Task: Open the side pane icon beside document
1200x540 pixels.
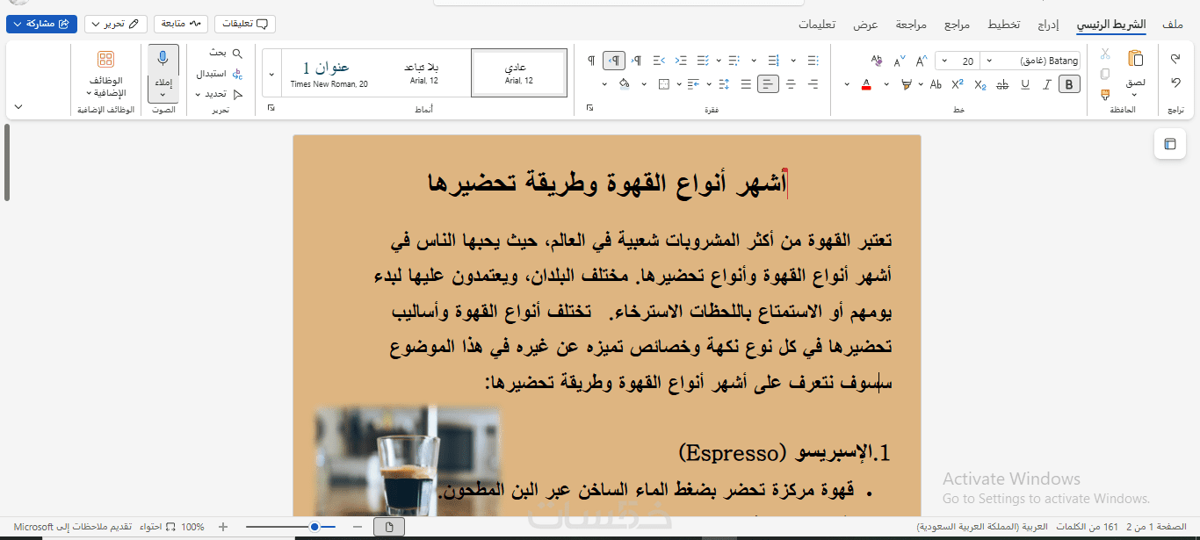Action: (x=1169, y=144)
